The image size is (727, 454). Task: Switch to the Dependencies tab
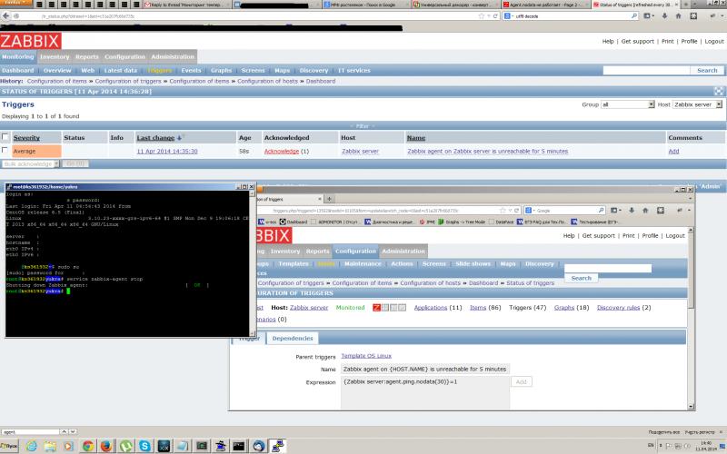[292, 338]
